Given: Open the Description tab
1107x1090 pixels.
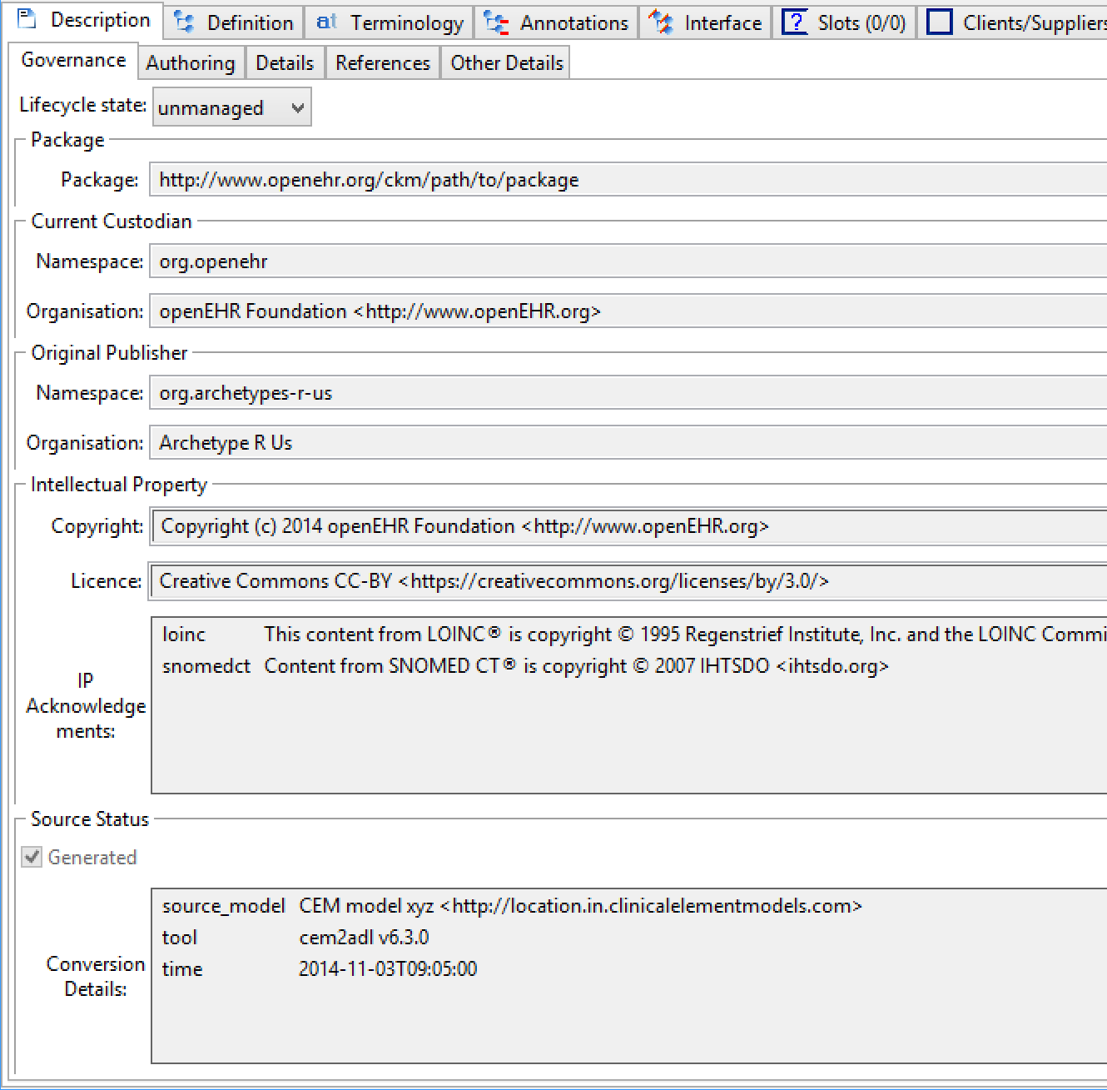Looking at the screenshot, I should [x=83, y=20].
